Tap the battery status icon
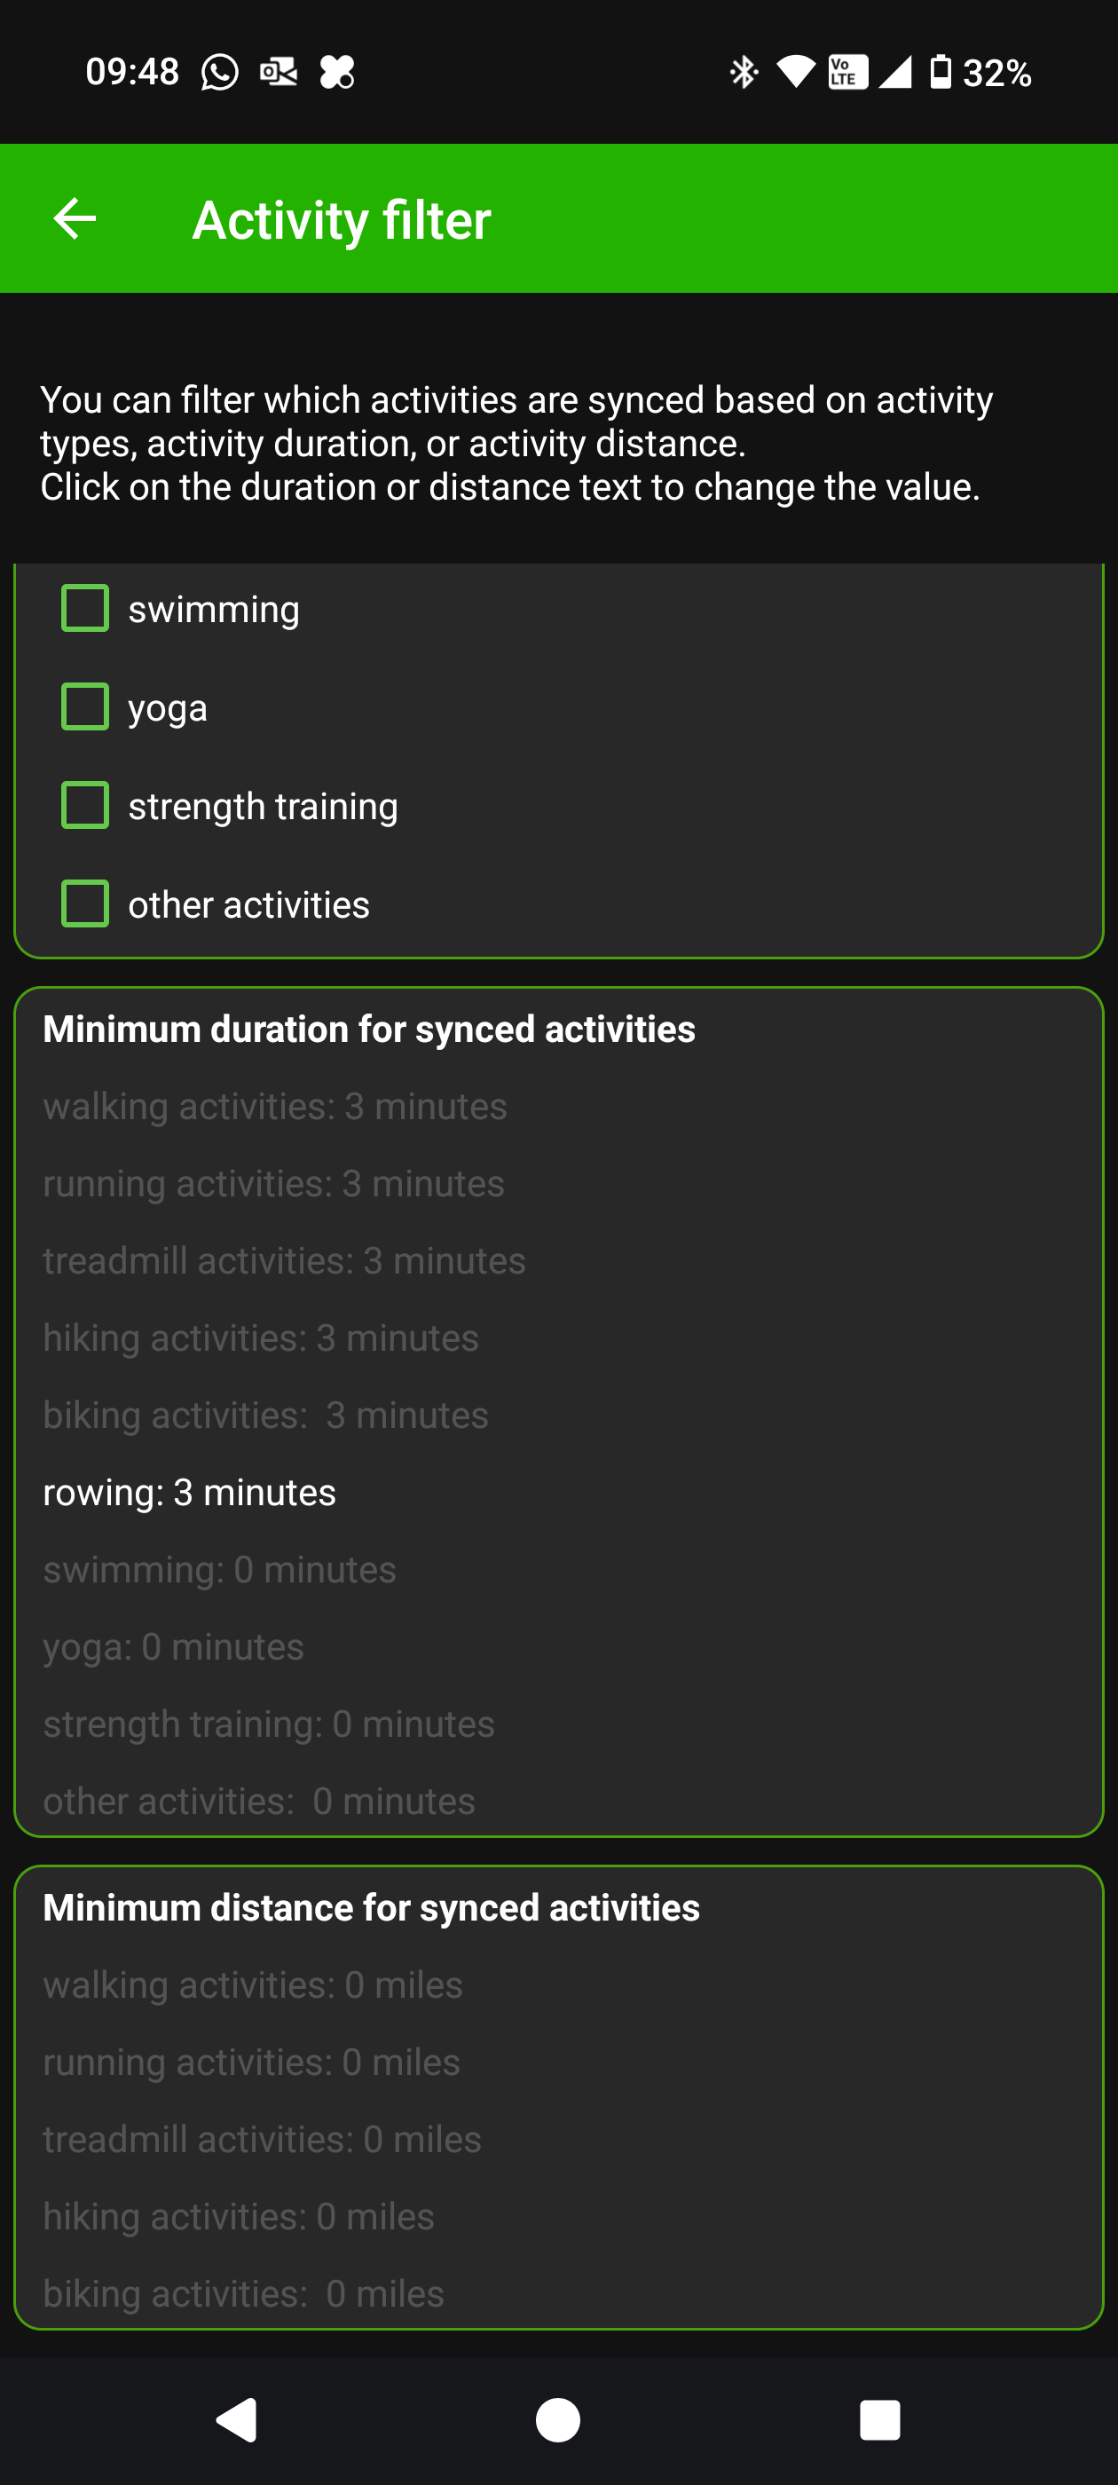This screenshot has width=1118, height=2485. (940, 73)
